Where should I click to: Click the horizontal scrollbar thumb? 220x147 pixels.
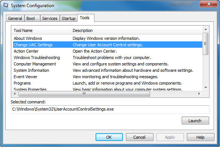coord(84,94)
